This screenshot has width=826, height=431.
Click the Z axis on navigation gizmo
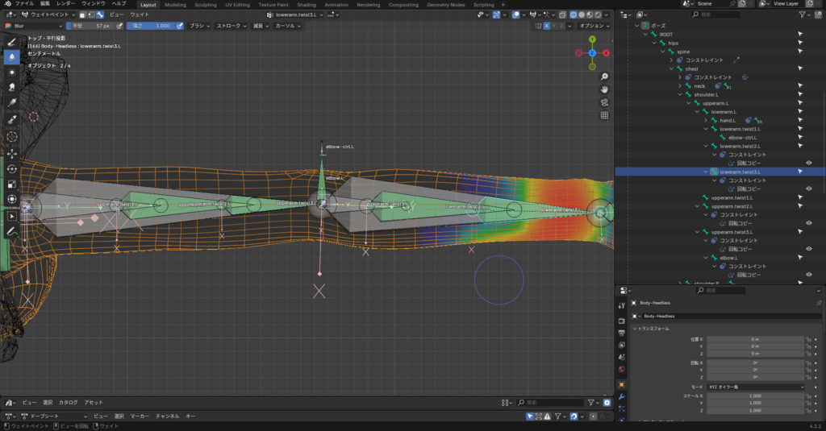pyautogui.click(x=591, y=53)
